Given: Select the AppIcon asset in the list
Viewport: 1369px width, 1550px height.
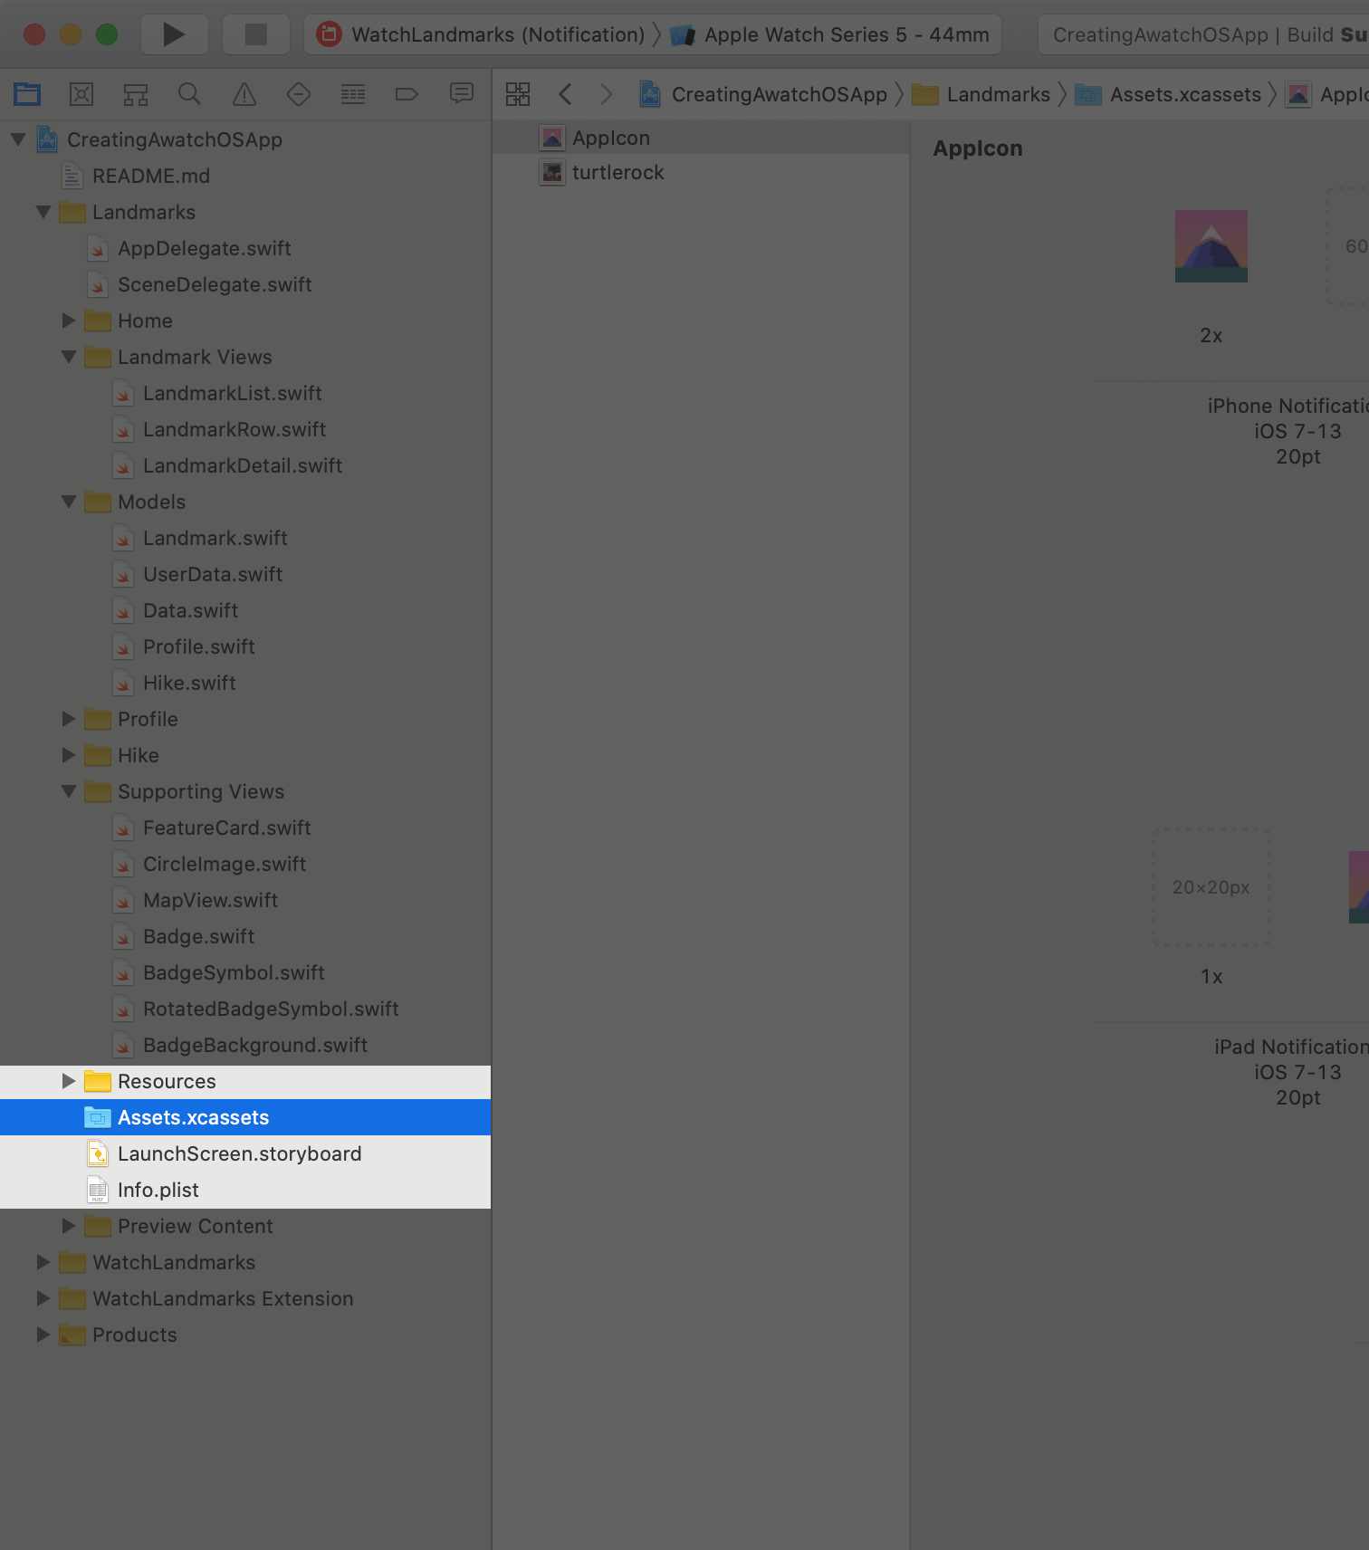Looking at the screenshot, I should (701, 138).
